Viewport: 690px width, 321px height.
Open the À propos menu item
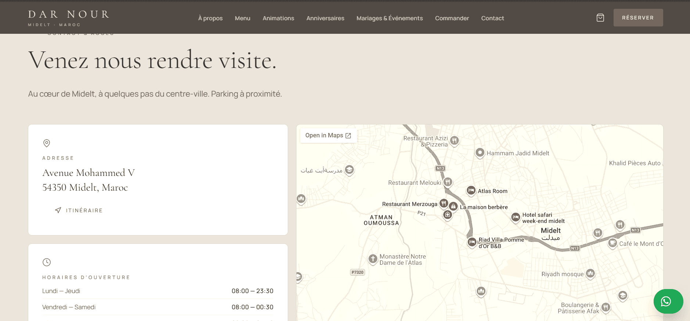tap(211, 18)
